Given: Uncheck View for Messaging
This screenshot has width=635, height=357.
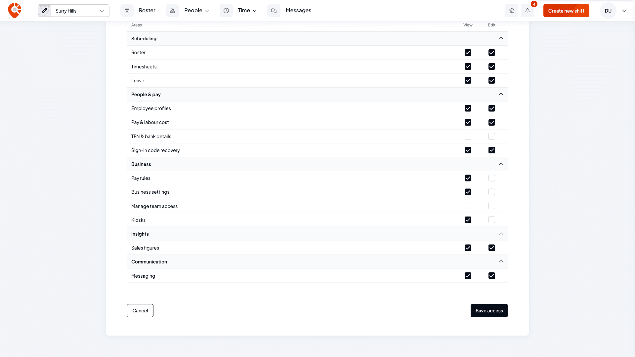Looking at the screenshot, I should (x=468, y=276).
